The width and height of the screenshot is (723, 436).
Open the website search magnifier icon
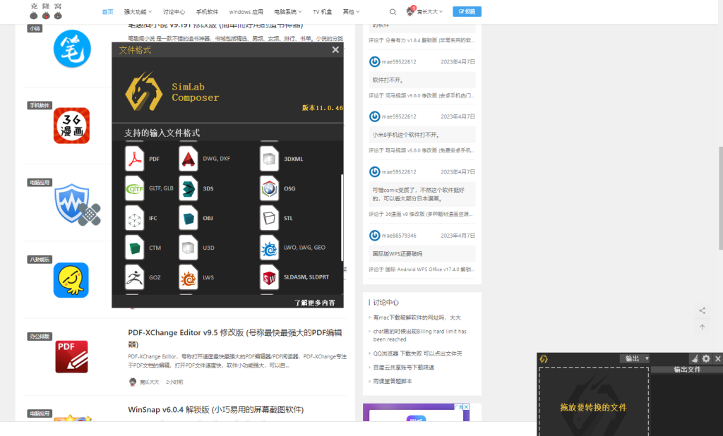(x=393, y=11)
